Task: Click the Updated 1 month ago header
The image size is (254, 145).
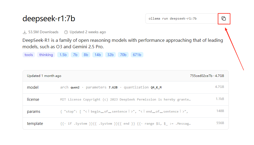Action: [44, 76]
